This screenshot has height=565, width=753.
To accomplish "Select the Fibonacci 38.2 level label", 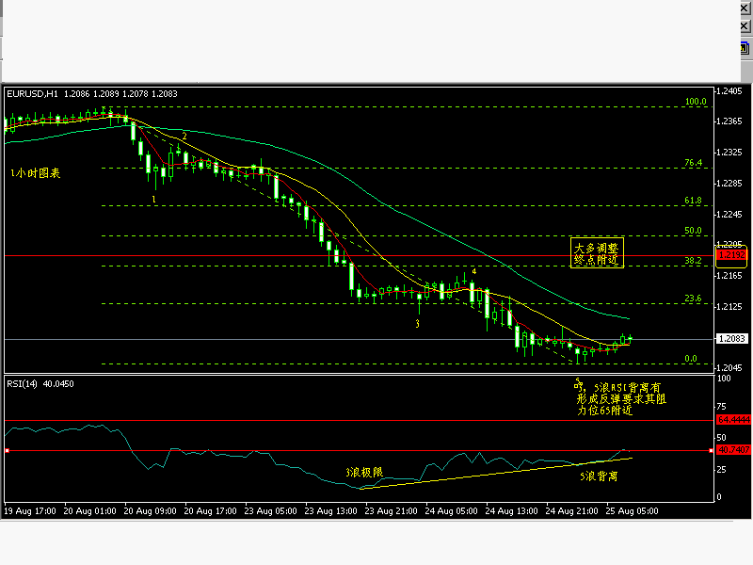I will pos(693,261).
